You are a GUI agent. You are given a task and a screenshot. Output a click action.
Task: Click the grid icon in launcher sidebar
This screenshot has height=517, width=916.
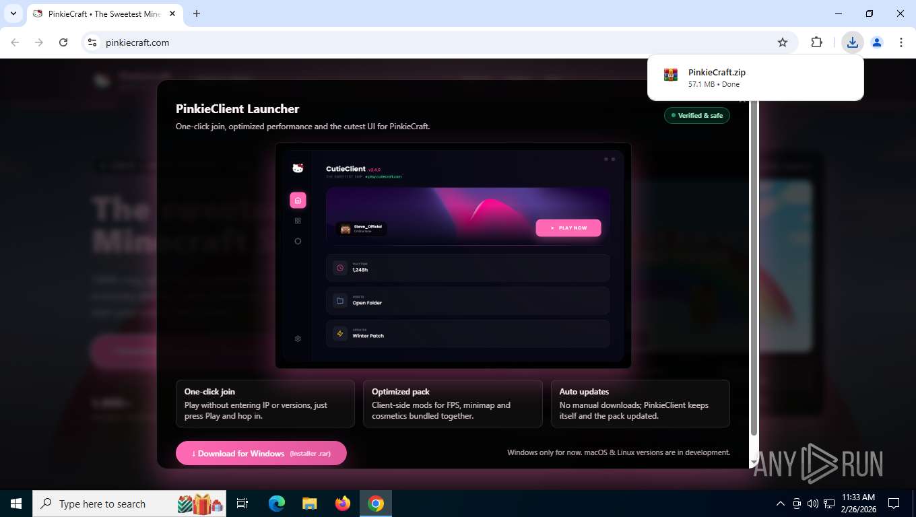point(298,221)
